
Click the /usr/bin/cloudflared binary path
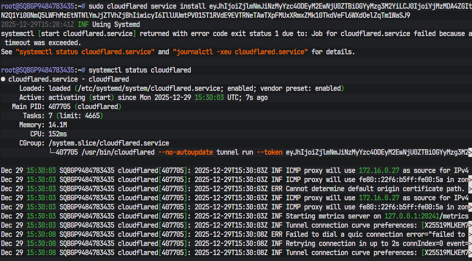(118, 152)
